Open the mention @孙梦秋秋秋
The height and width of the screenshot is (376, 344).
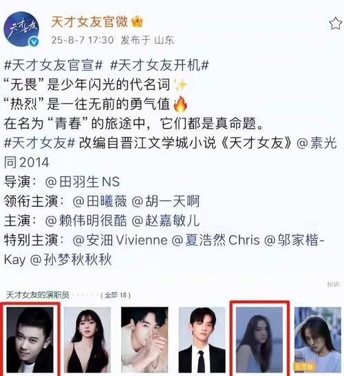point(71,259)
